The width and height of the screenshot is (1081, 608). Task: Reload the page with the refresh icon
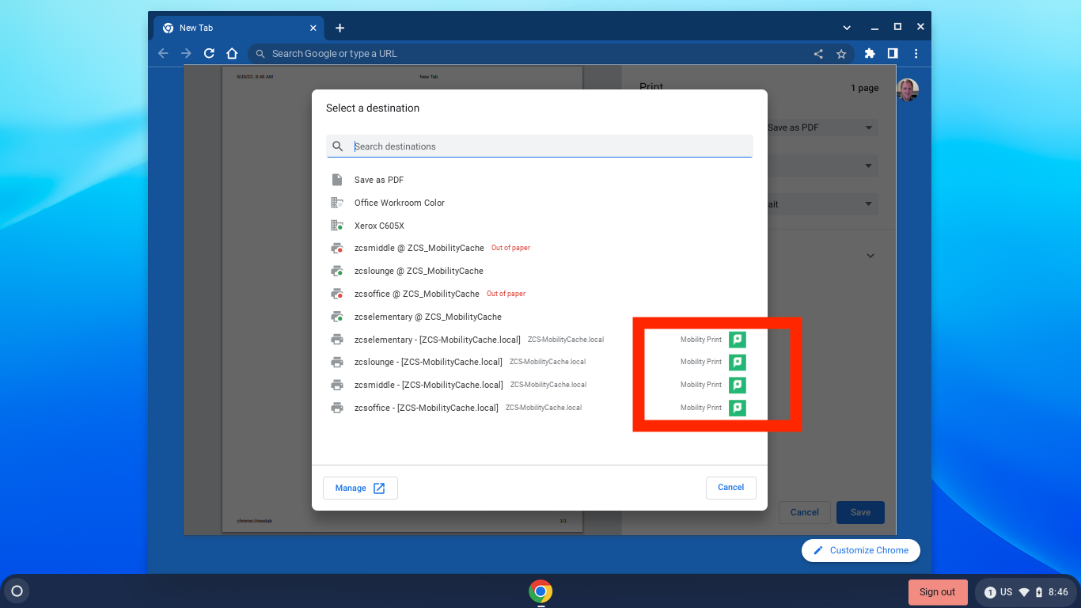pyautogui.click(x=209, y=53)
